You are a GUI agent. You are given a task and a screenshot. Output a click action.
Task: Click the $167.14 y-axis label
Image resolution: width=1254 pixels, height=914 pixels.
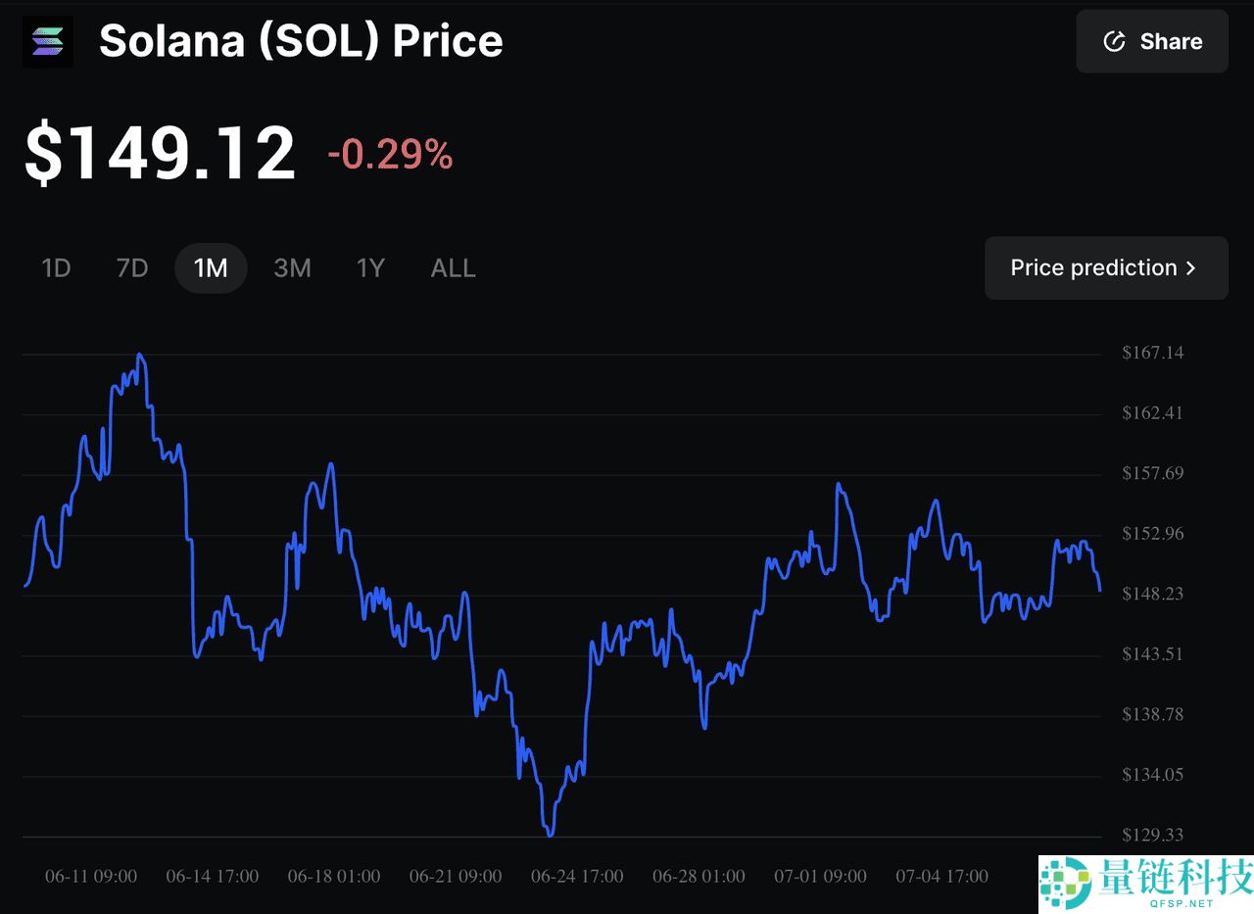click(x=1152, y=353)
